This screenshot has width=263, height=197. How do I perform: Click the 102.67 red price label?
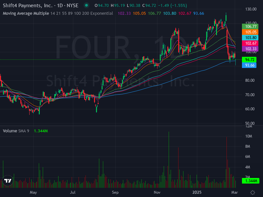click(x=250, y=43)
